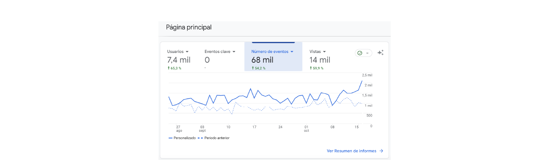Image resolution: width=549 pixels, height=160 pixels.
Task: Open the sparkle insights icon
Action: pos(380,53)
